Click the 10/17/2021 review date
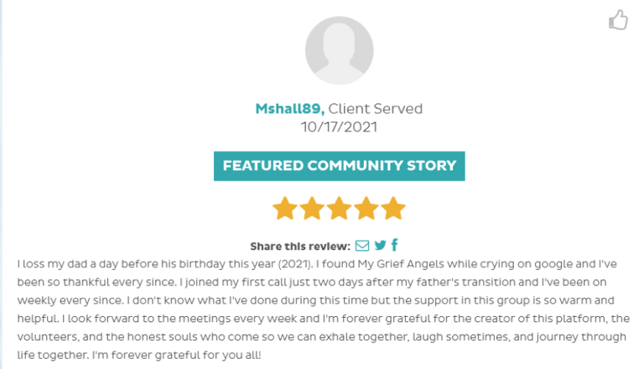Image resolution: width=644 pixels, height=369 pixels. point(339,127)
